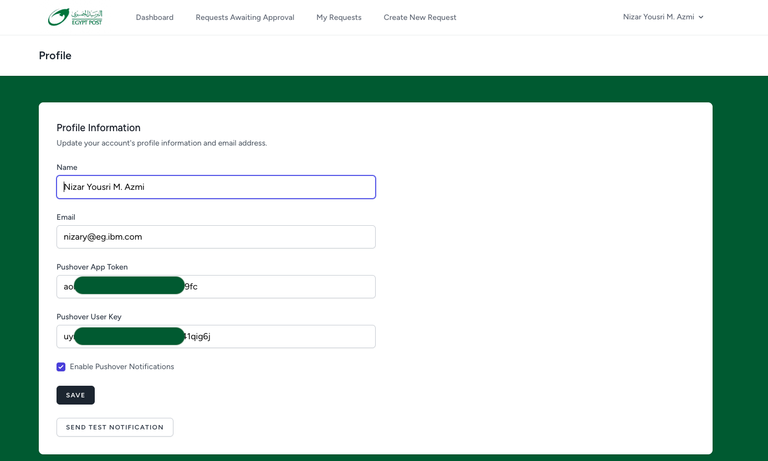Send a test notification

tap(115, 427)
